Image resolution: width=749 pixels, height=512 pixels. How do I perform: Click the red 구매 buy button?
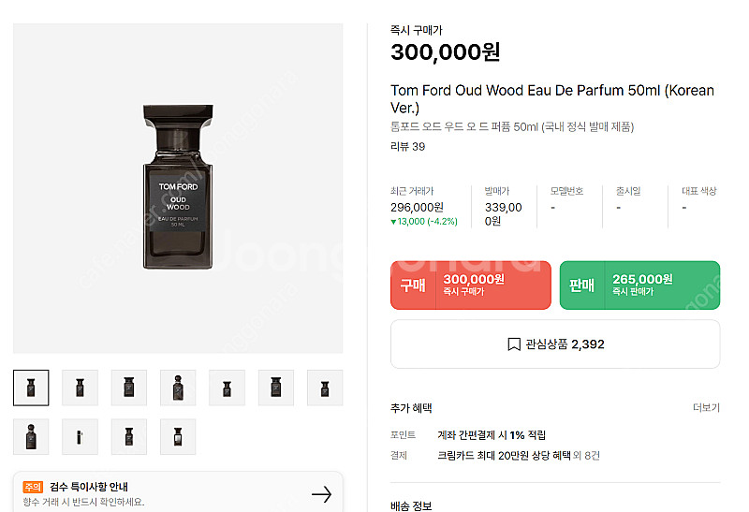pyautogui.click(x=470, y=285)
